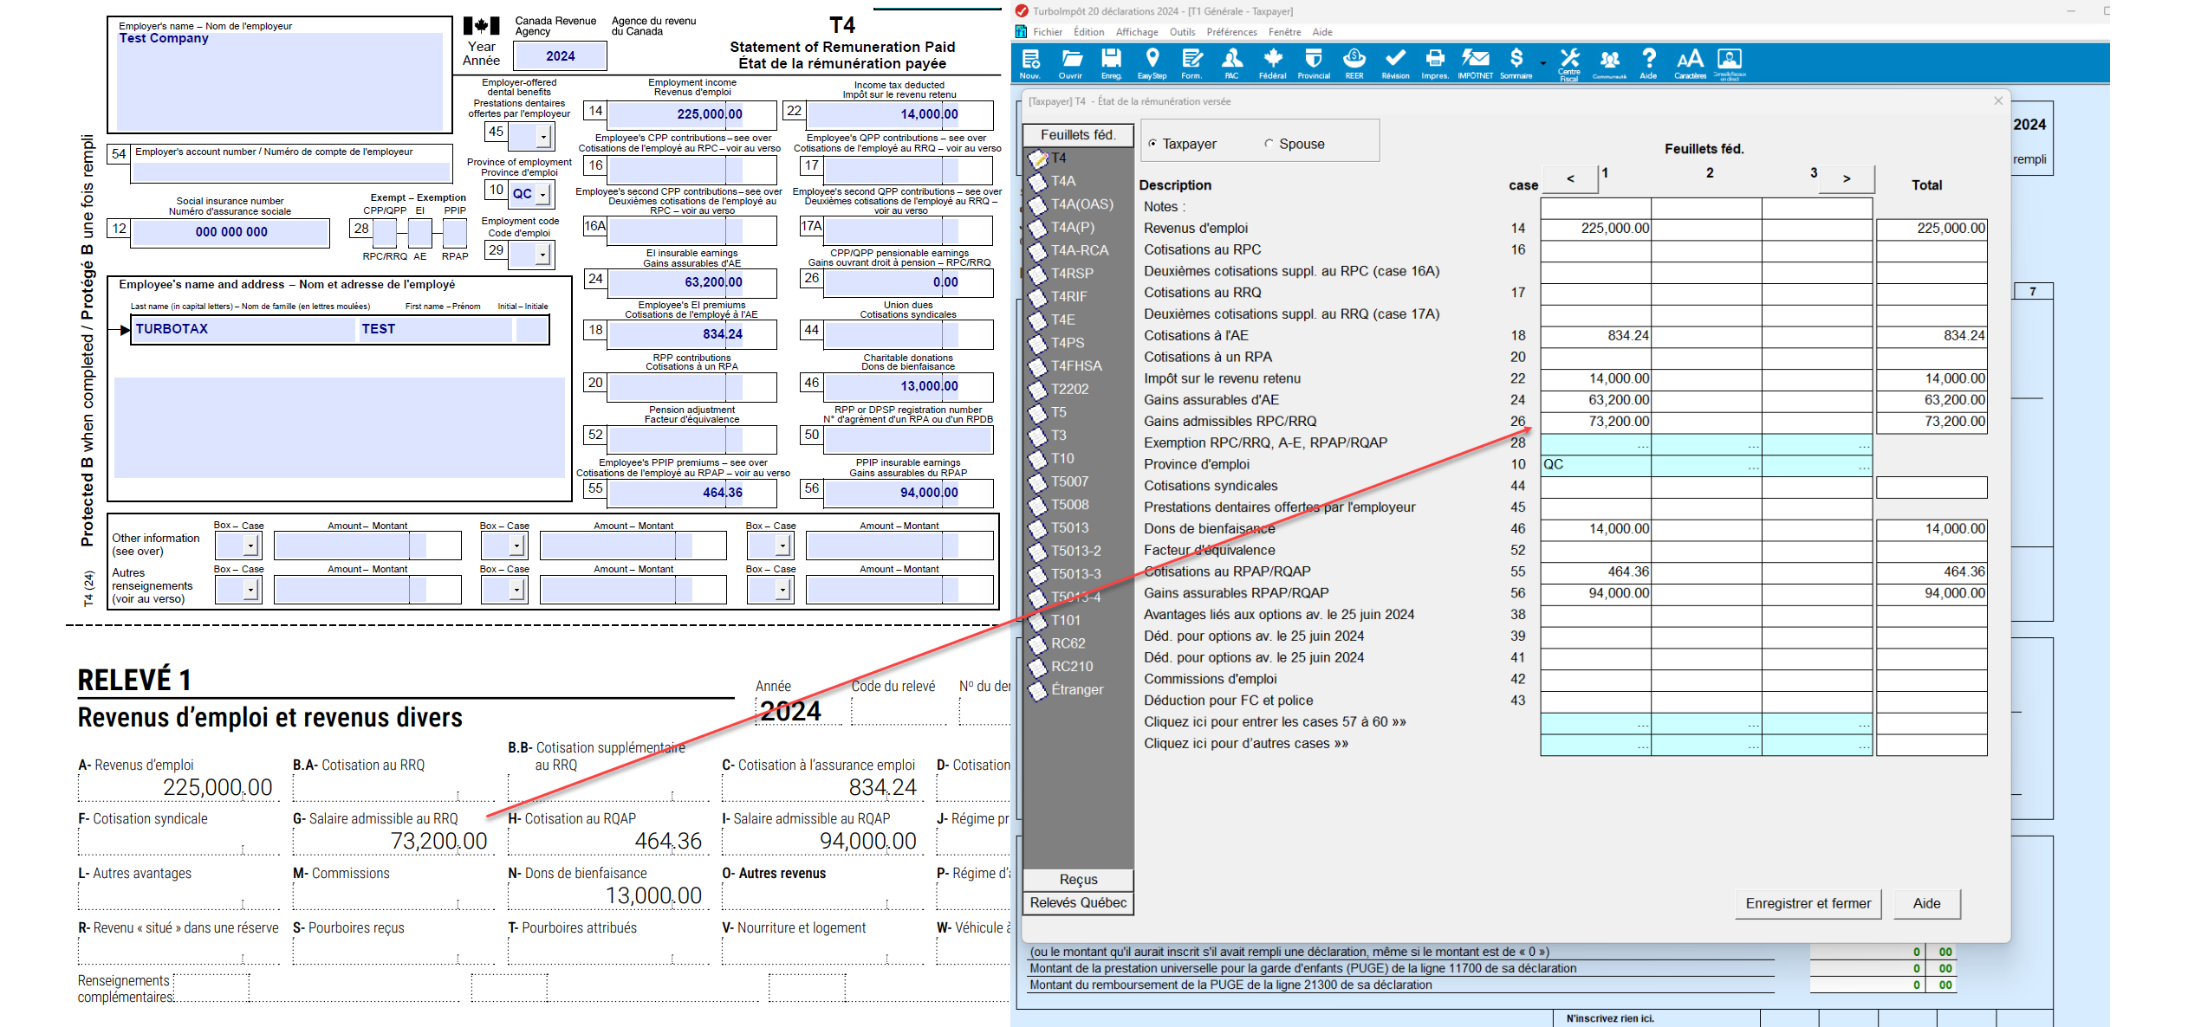Screen dimensions: 2188x1027
Task: Click the T4 Year 2024 field
Action: click(560, 56)
